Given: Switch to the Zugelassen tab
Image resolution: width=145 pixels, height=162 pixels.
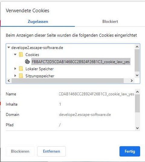Looking at the screenshot, I should (x=38, y=21).
